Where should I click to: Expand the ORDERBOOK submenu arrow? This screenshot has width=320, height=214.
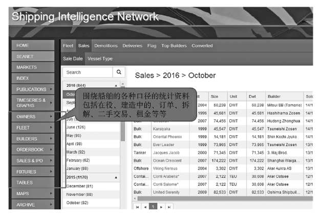[x=51, y=149]
